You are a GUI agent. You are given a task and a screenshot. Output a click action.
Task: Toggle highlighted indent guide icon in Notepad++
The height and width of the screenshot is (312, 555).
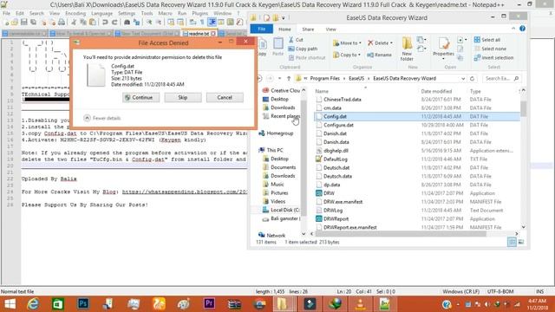[x=212, y=23]
